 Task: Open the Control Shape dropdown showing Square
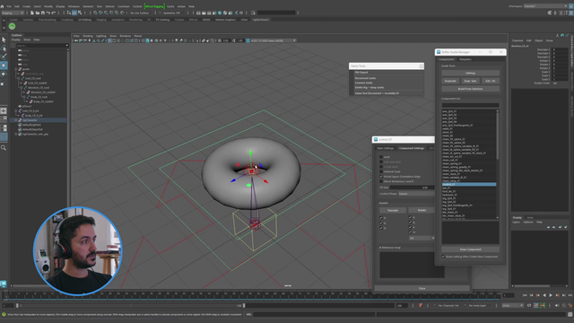[416, 194]
